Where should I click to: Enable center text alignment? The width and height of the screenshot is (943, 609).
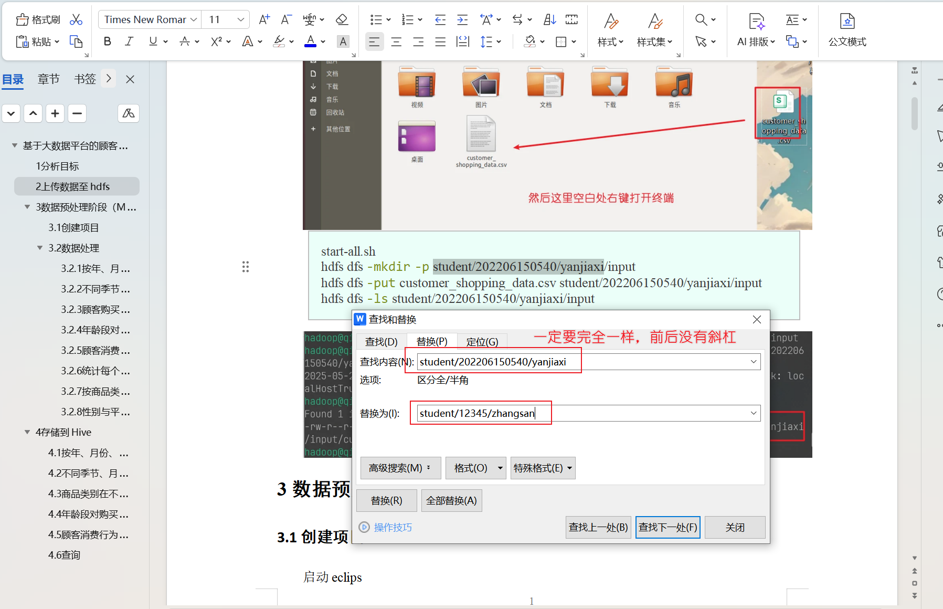(396, 41)
